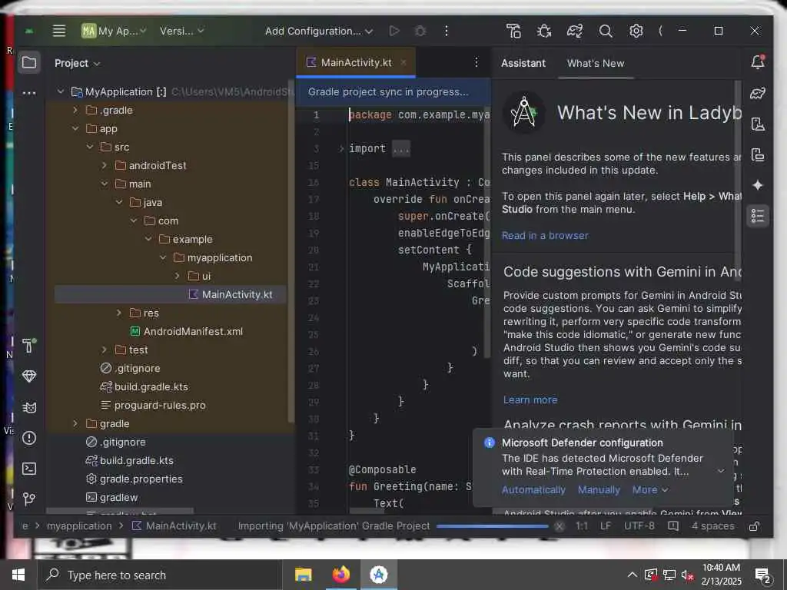The image size is (787, 590).
Task: Open the Versi... control dropdown
Action: point(181,31)
